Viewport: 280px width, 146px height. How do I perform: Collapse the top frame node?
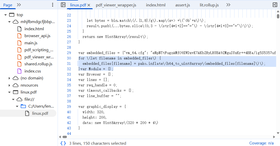coord(6,15)
